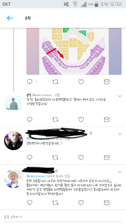Screen dimensions: 126x224
Task: View 순밍's profile avatar
Action: pyautogui.click(x=14, y=103)
